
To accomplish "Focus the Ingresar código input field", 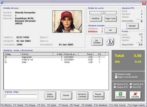I will pyautogui.click(x=21, y=96).
